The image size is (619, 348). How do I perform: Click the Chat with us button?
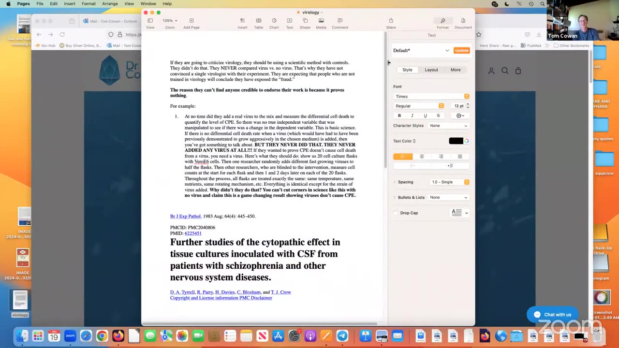point(552,315)
